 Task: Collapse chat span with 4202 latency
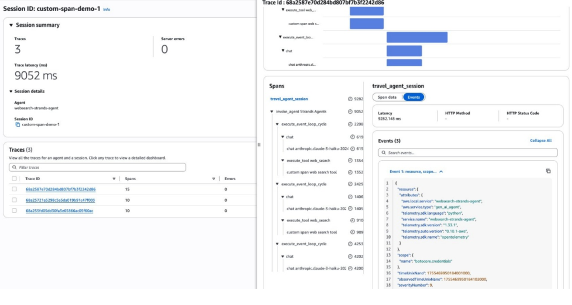[283, 256]
